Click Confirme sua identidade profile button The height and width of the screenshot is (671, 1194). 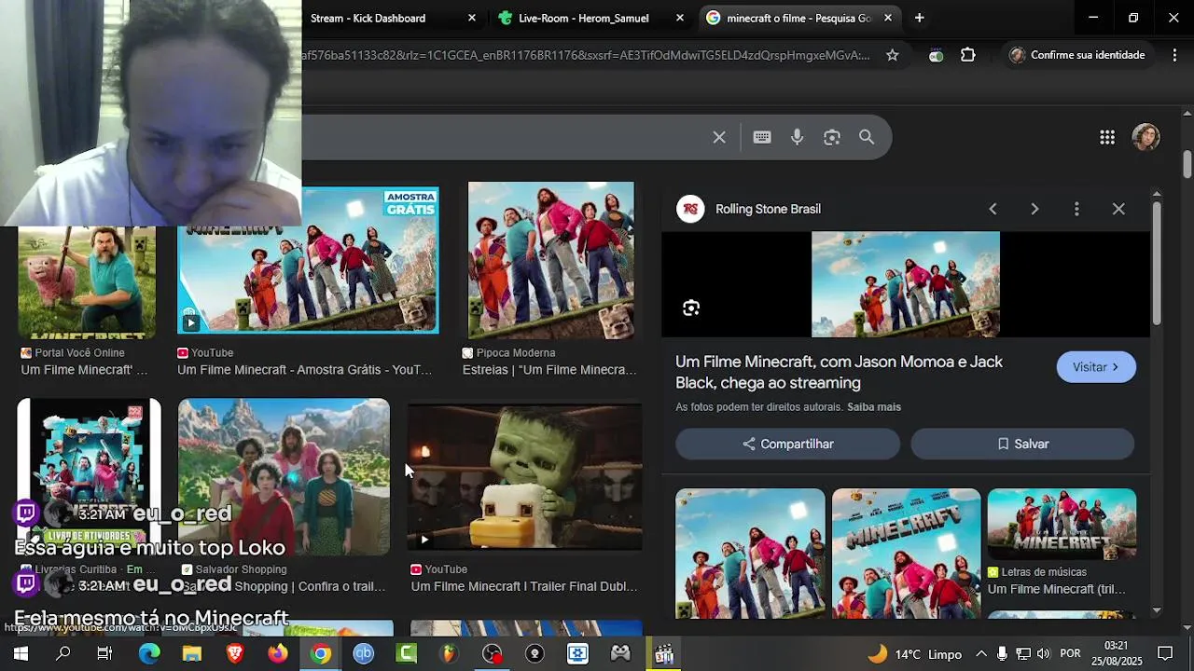[x=1076, y=55]
